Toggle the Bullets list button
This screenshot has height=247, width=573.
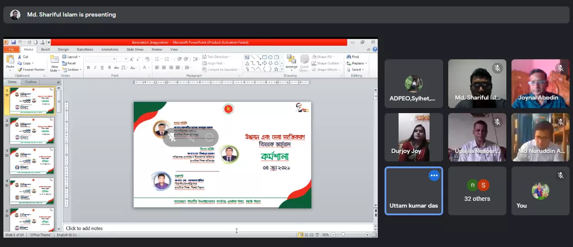[x=157, y=59]
